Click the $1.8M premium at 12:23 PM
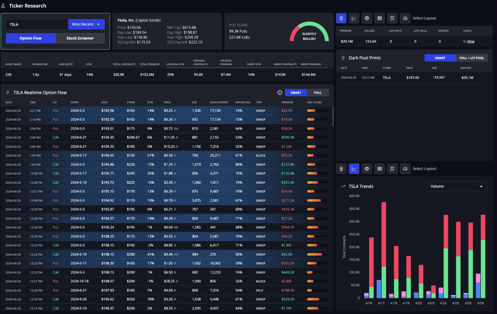497x314 pixels. pyautogui.click(x=286, y=245)
